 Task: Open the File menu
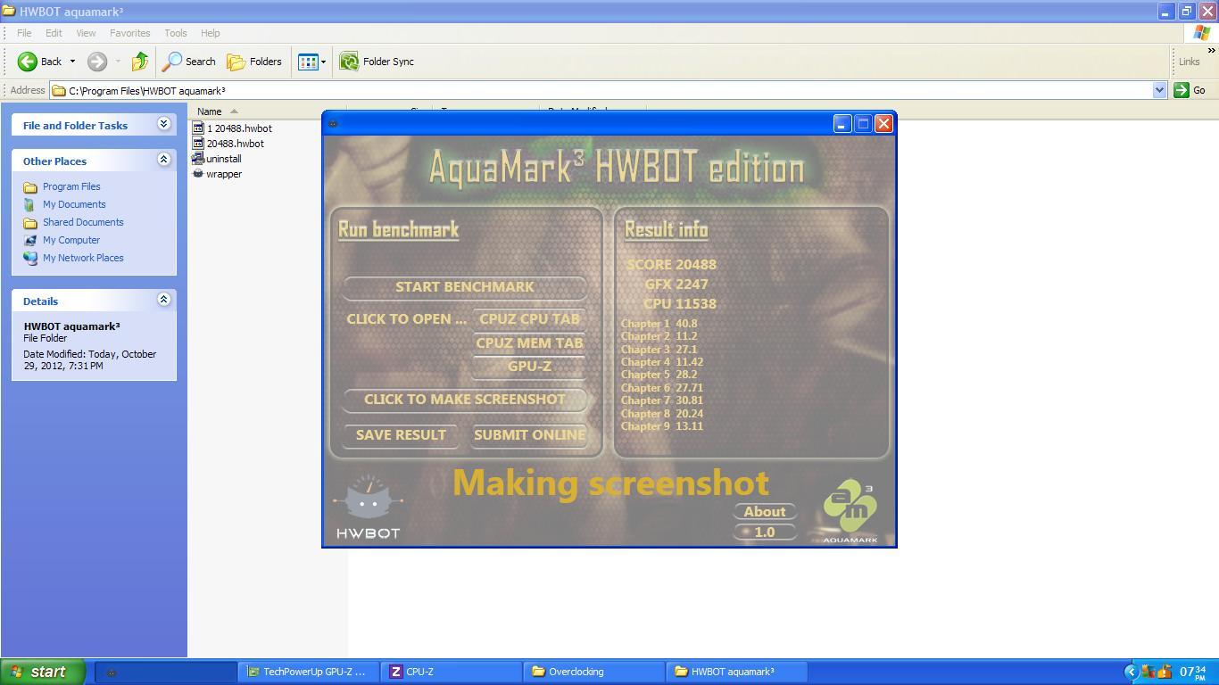24,33
